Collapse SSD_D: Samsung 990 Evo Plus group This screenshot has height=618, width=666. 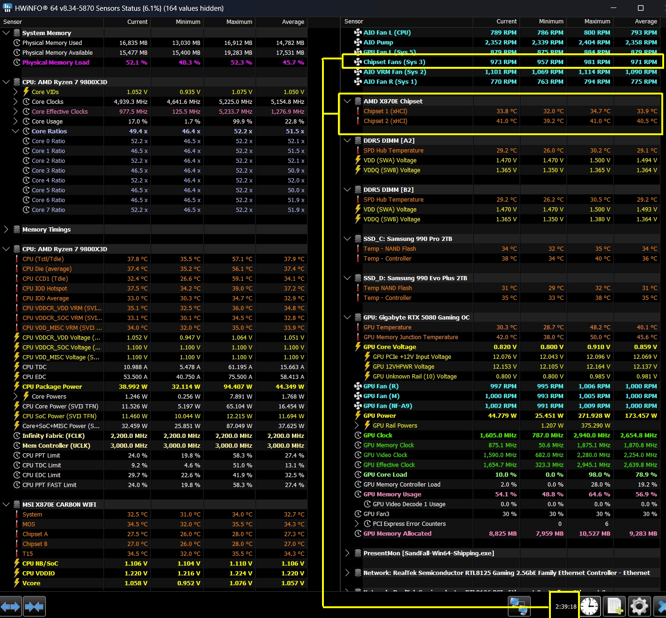[x=347, y=278]
